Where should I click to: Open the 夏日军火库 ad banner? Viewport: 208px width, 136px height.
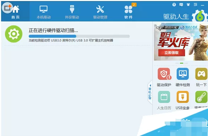coord(181,42)
